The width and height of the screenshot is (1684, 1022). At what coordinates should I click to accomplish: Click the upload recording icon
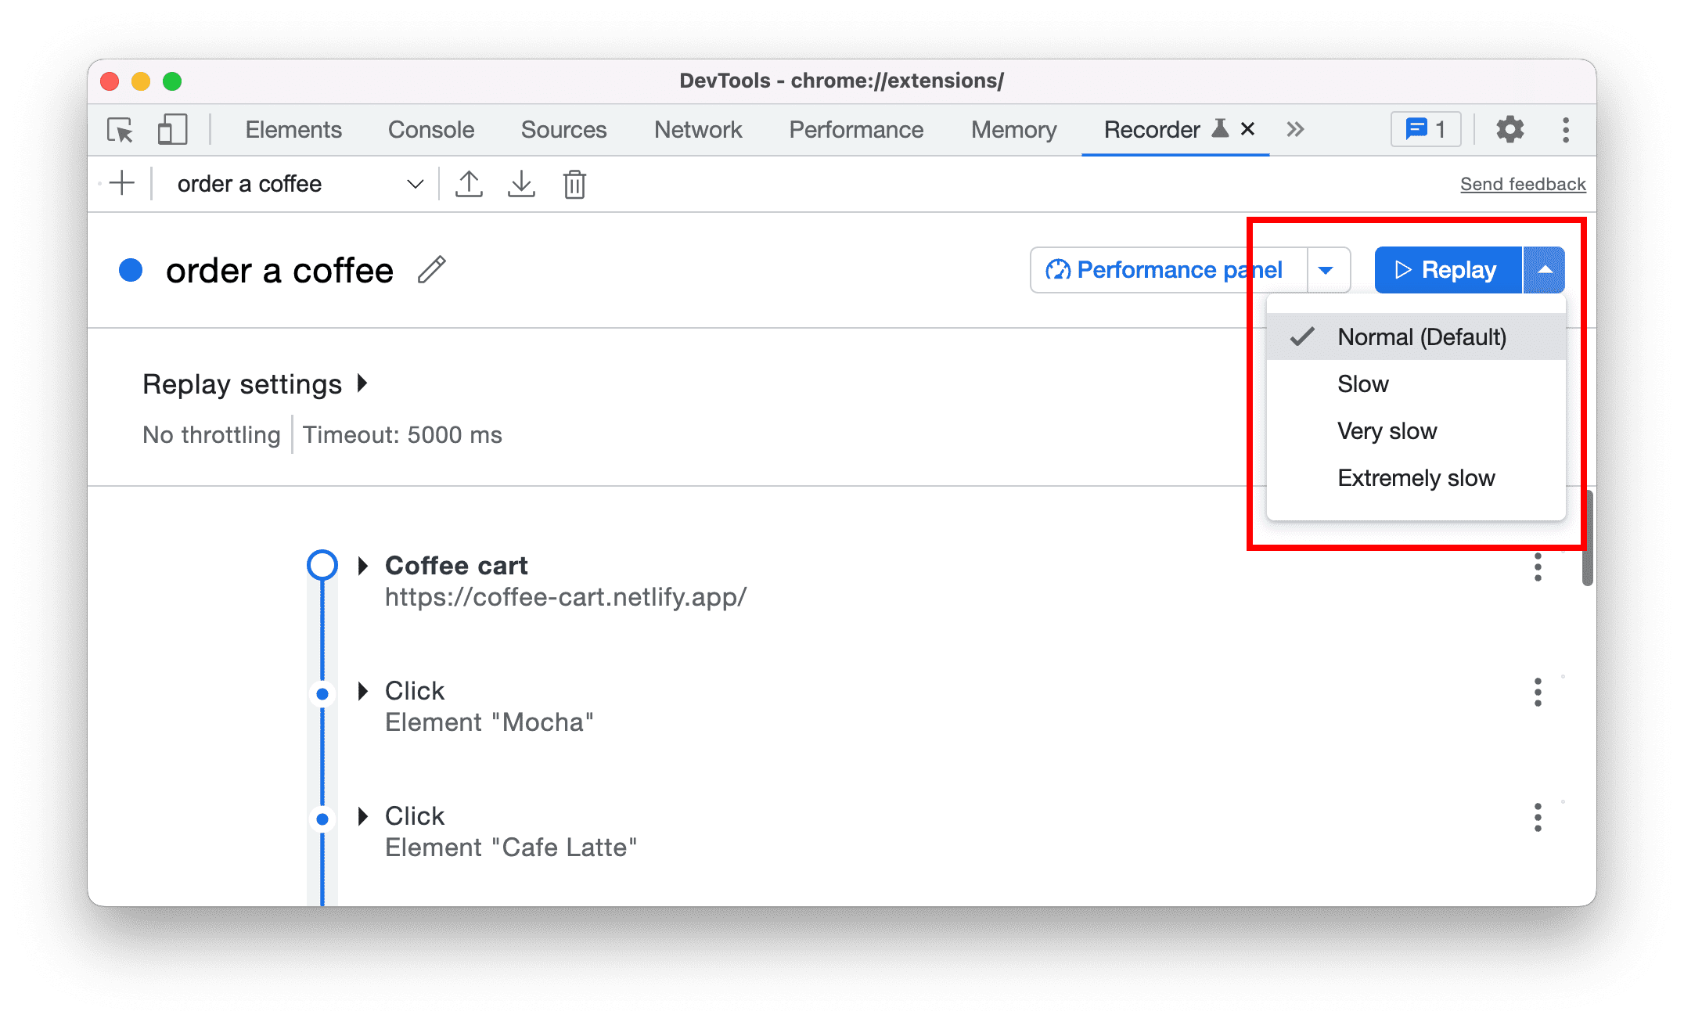[470, 184]
